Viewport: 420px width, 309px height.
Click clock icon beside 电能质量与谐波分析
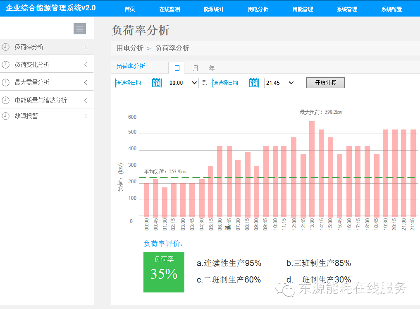pos(5,100)
